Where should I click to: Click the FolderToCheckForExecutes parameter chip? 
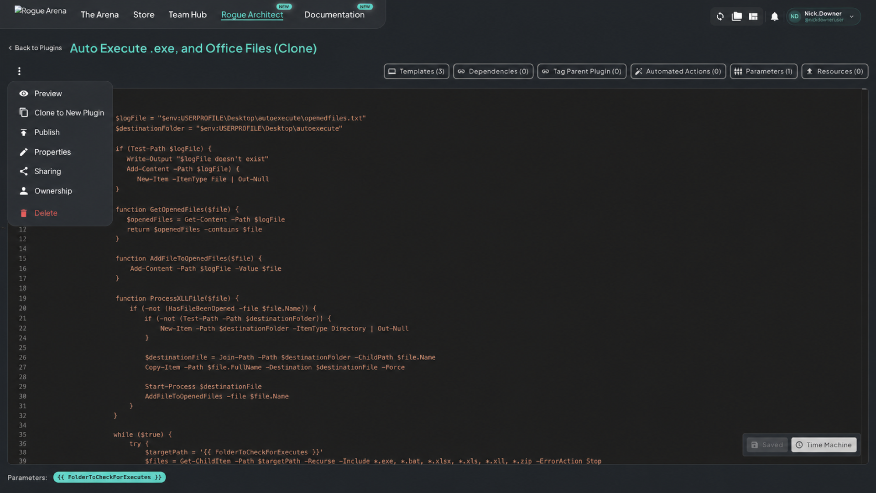pos(109,477)
